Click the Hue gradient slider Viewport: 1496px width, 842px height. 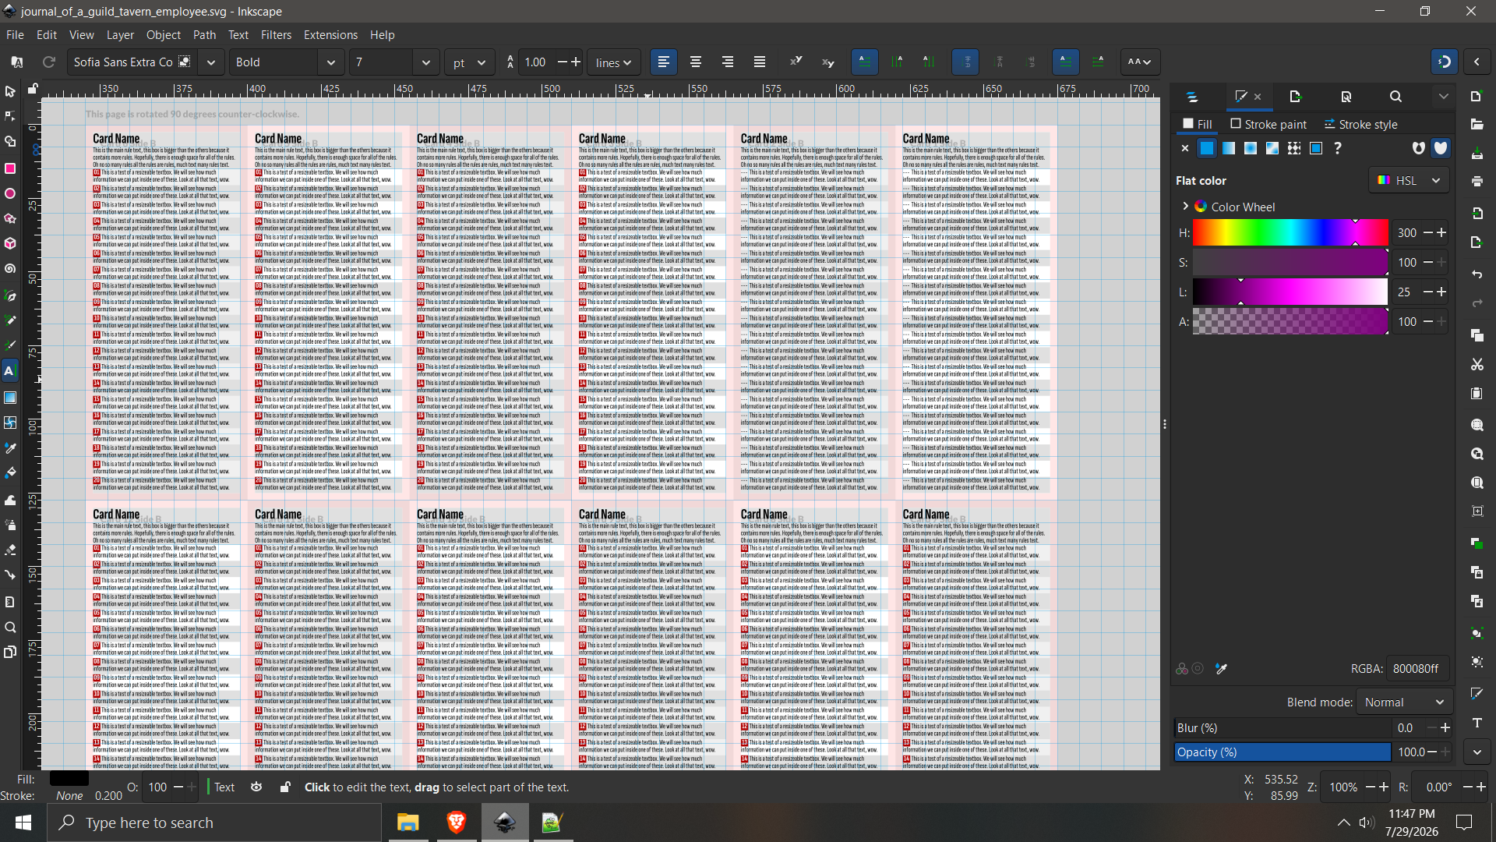[x=1290, y=232]
